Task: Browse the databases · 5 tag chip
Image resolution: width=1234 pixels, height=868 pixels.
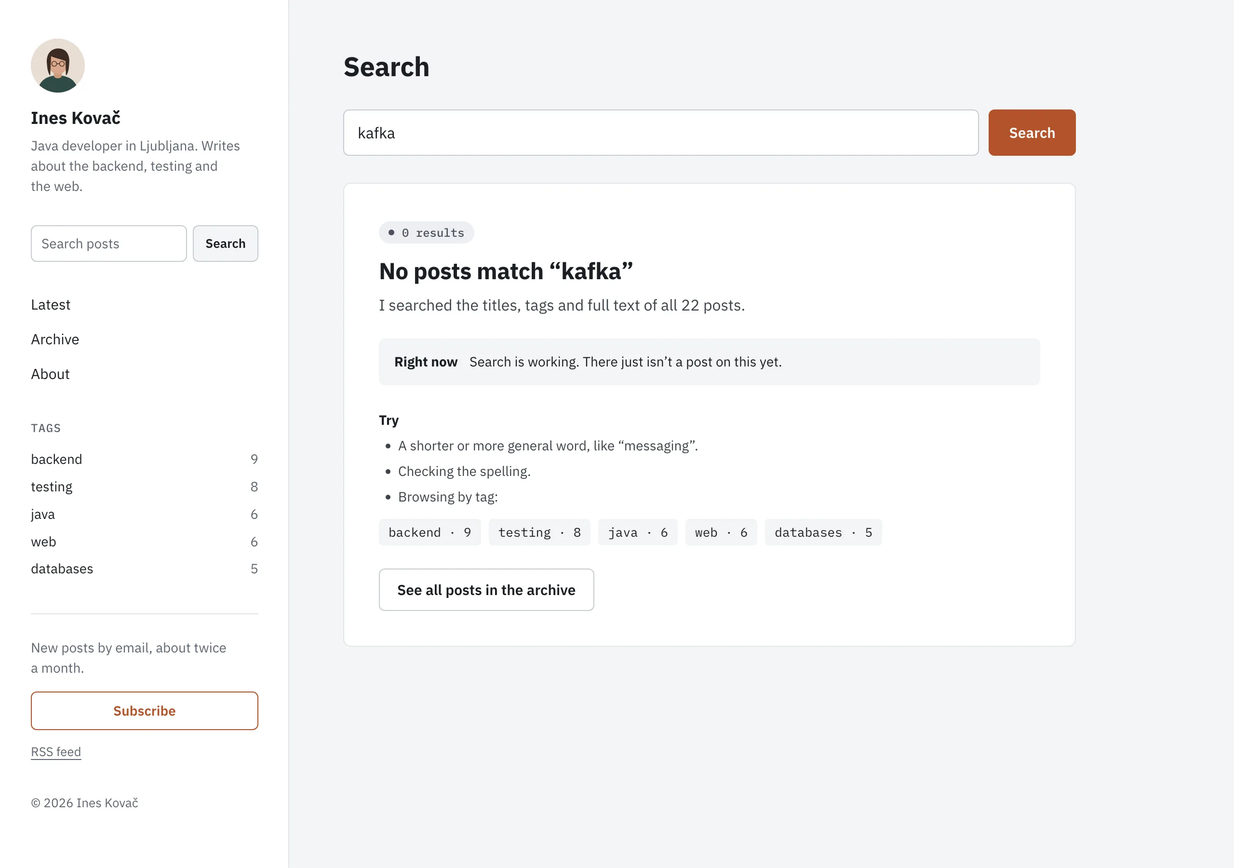Action: 823,532
